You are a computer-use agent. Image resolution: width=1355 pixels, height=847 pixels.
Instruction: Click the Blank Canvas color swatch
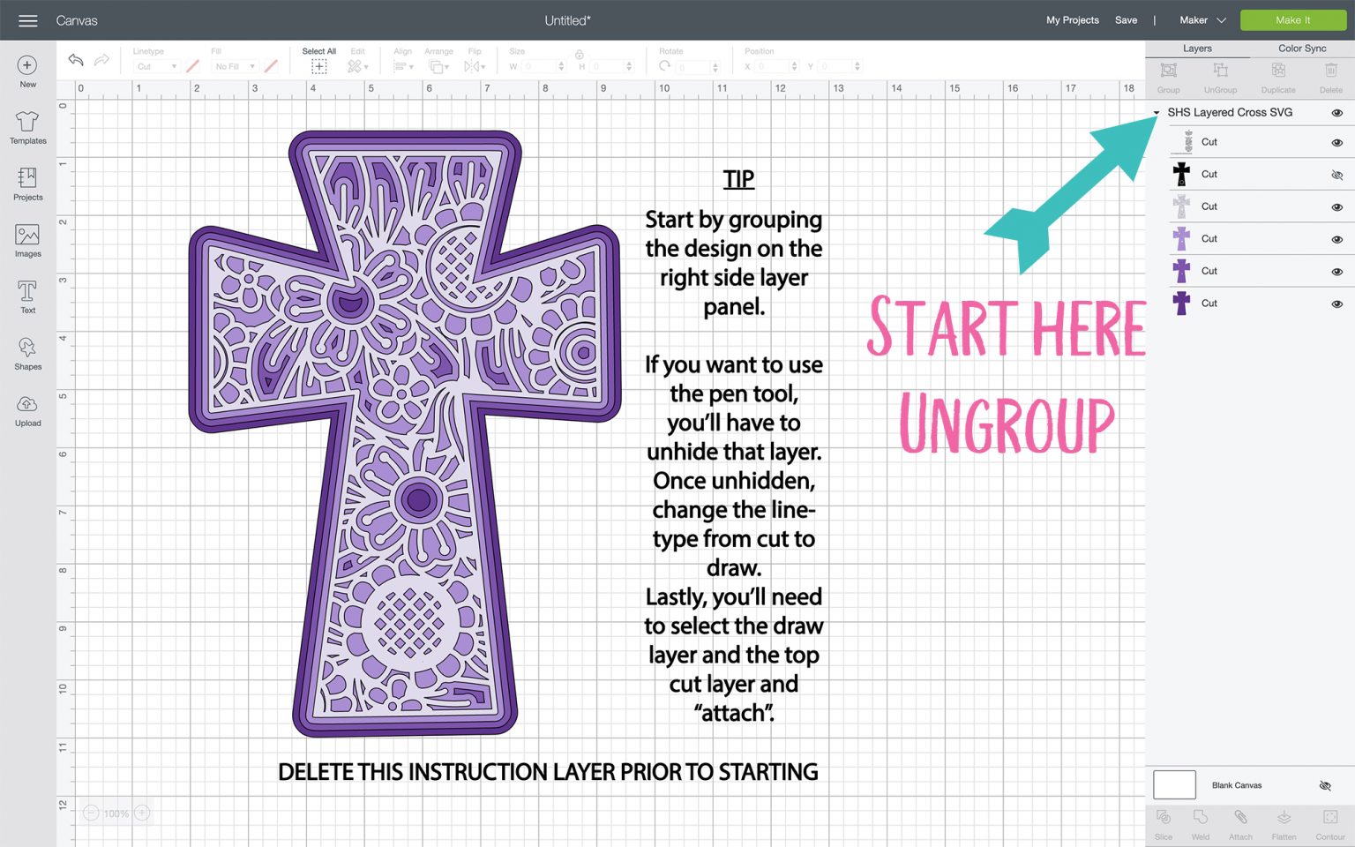(1174, 784)
